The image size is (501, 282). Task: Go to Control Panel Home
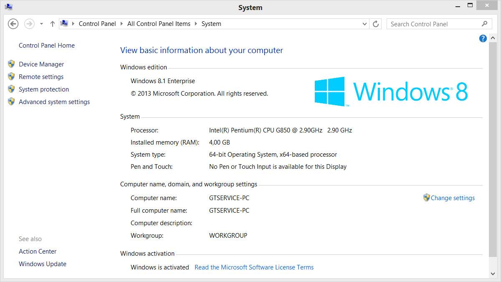pos(47,46)
